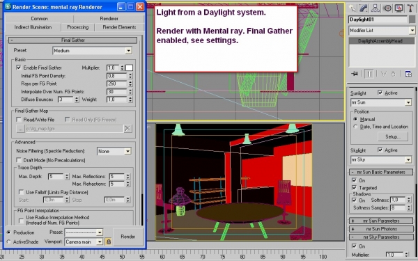Open the Create command panel tab
Image resolution: width=418 pixels, height=261 pixels.
point(352,8)
